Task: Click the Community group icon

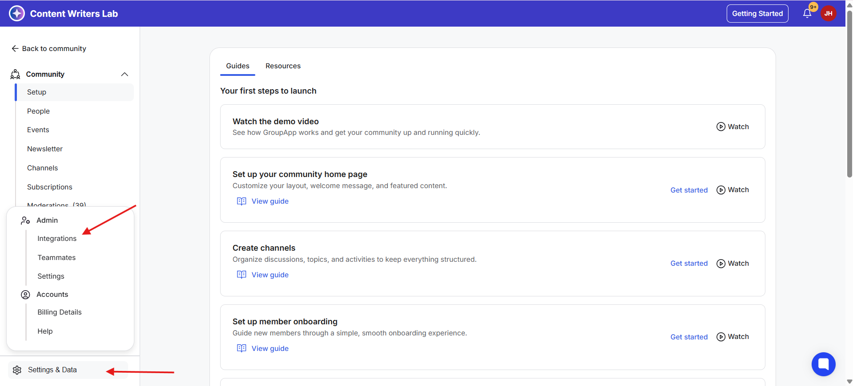Action: point(15,74)
